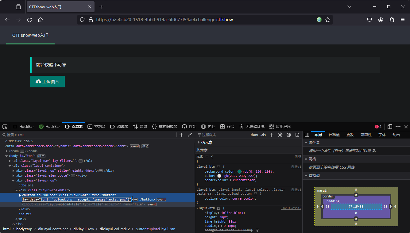Click the 过滤样式 filter styles field

click(222, 135)
